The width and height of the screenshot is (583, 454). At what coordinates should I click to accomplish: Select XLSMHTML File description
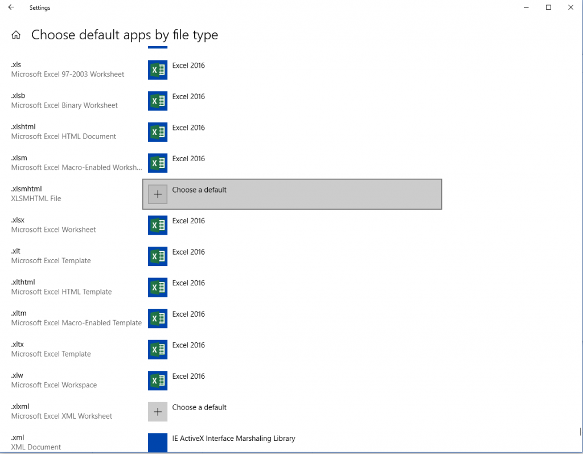tap(36, 199)
